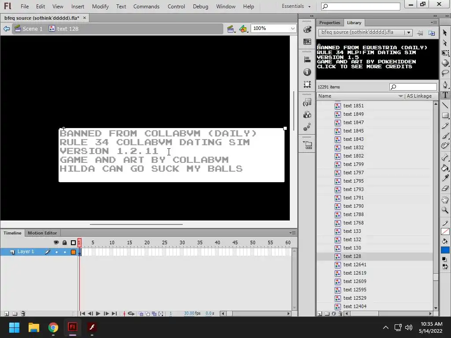
Task: Open the Project panel icon
Action: click(307, 145)
